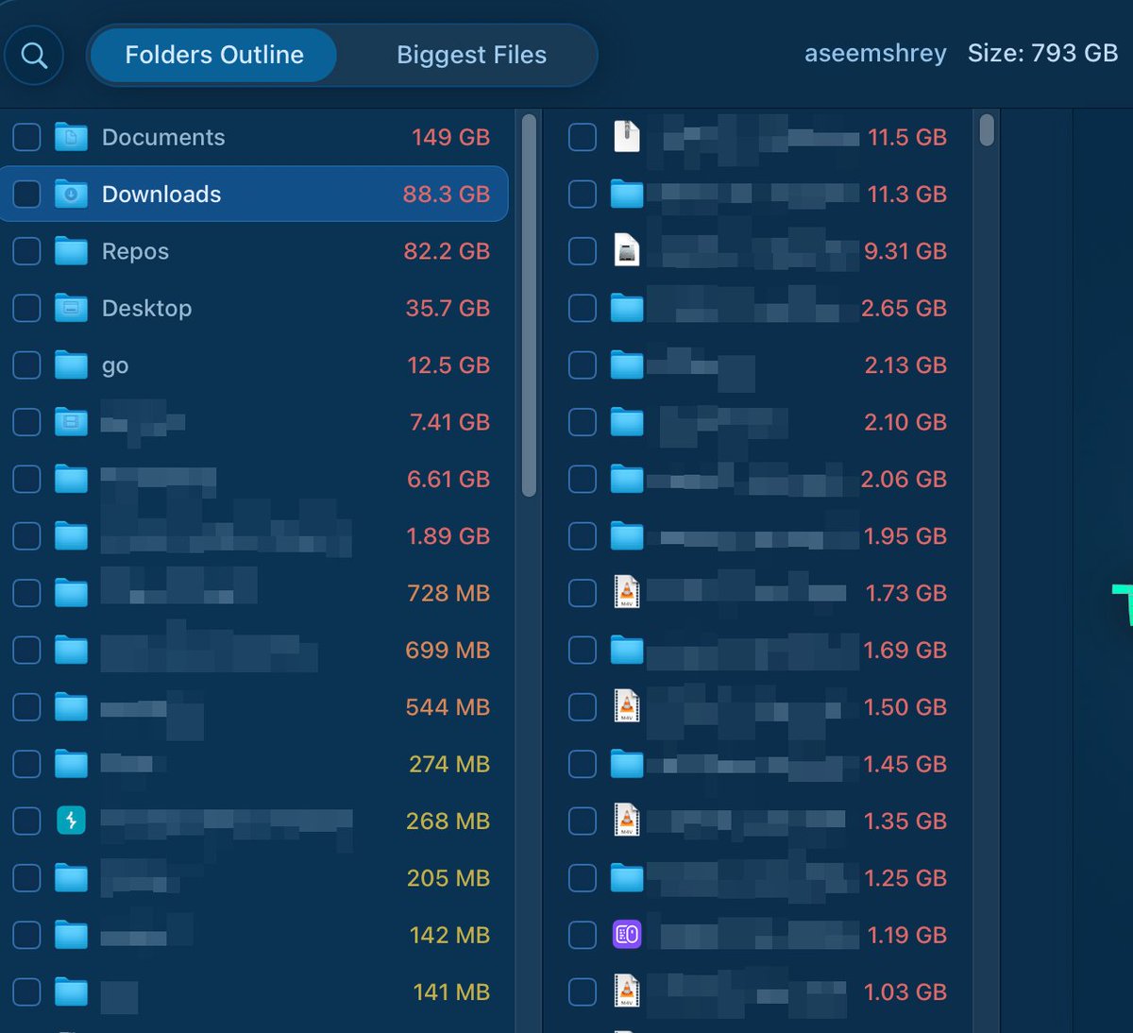1133x1033 pixels.
Task: Click the 88.3 GB size value
Action: pyautogui.click(x=446, y=194)
